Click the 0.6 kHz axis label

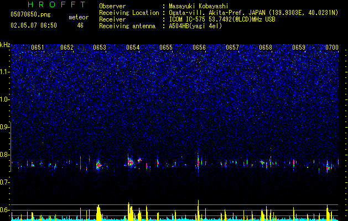(5, 210)
